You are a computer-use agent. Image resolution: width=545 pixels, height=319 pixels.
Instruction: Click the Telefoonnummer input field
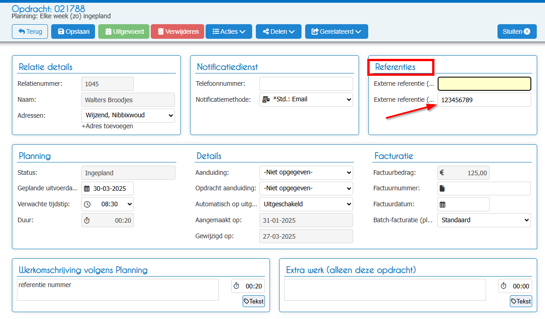point(306,84)
